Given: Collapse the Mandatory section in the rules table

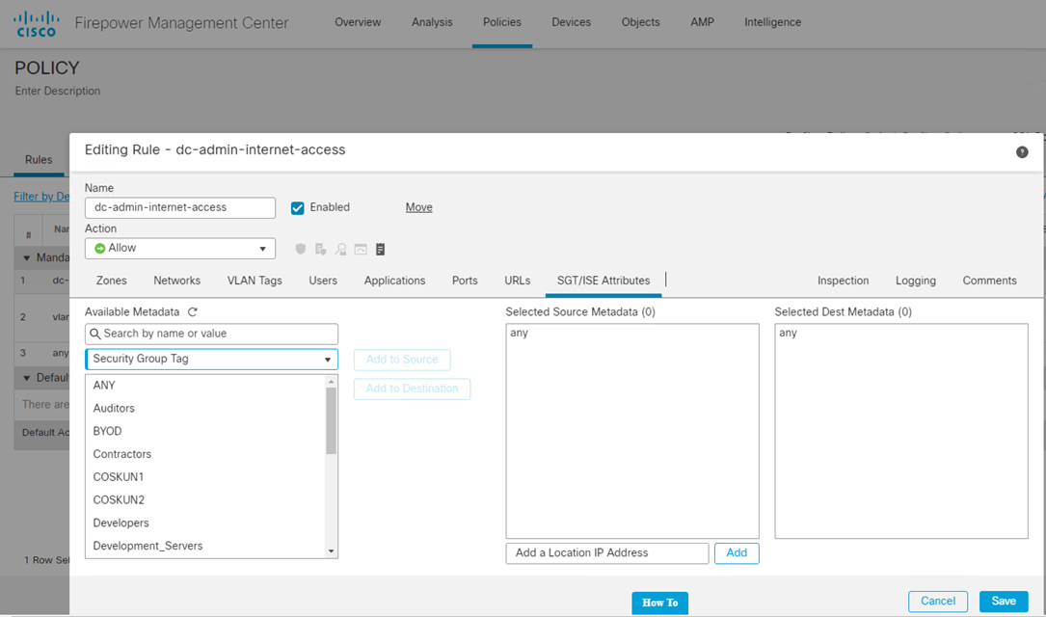Looking at the screenshot, I should coord(27,257).
